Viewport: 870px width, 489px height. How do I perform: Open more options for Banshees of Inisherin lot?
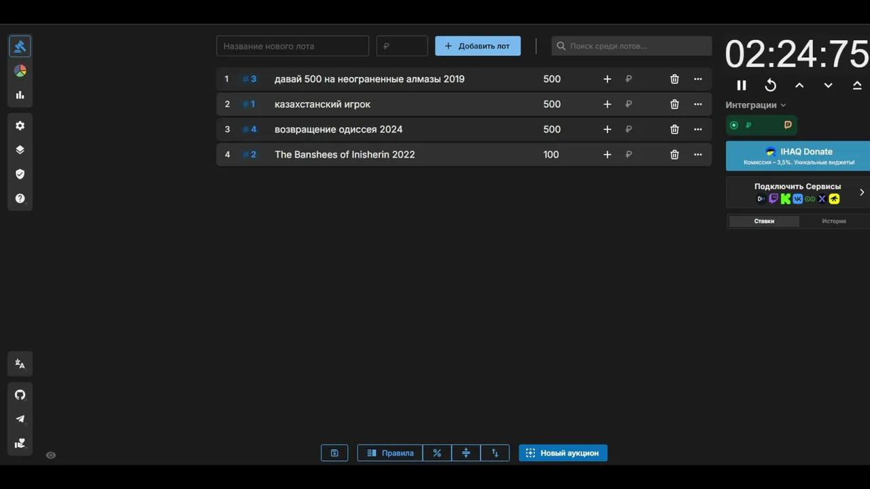click(698, 154)
